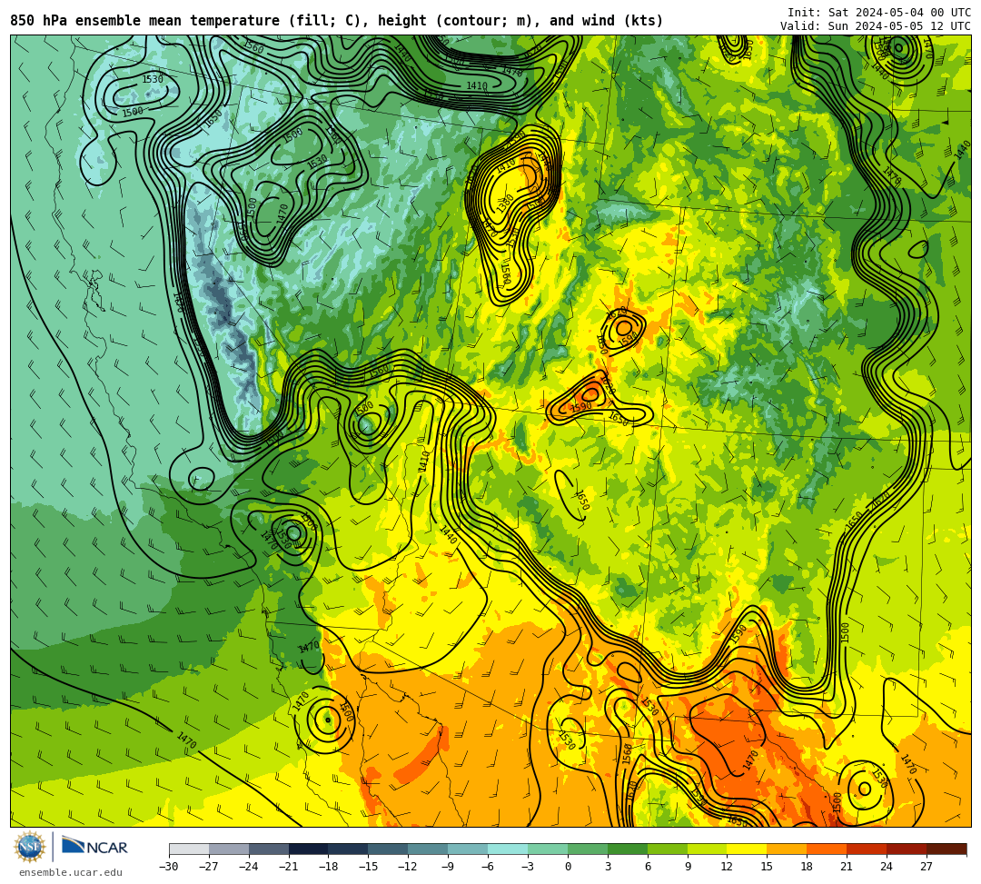The image size is (981, 884).
Task: Pick the colorbar segment between -27 and -24
Action: [229, 849]
